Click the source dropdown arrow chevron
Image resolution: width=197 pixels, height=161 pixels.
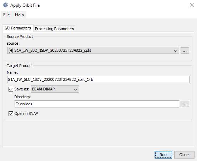tap(176, 51)
